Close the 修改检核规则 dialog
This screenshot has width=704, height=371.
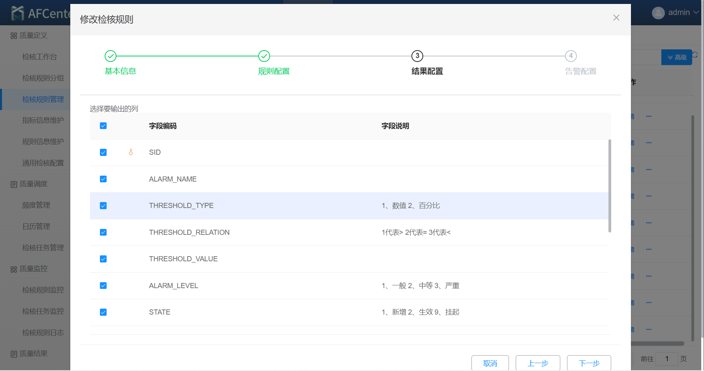tap(616, 18)
